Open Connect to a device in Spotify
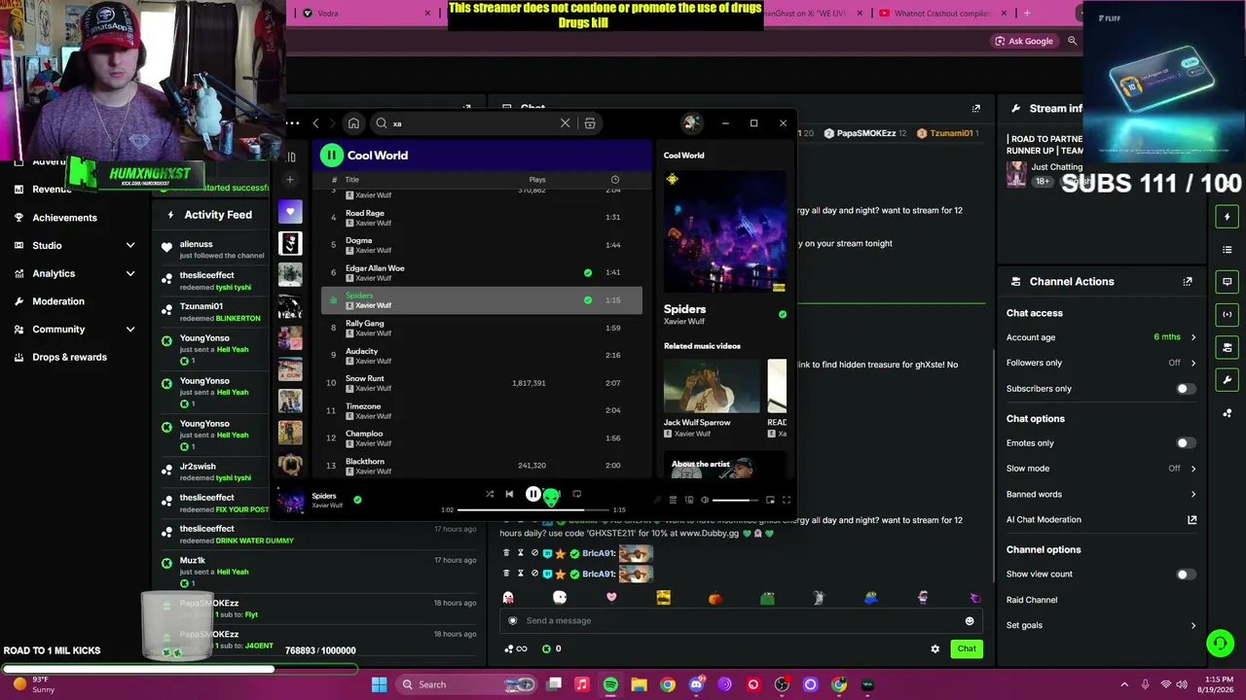This screenshot has height=700, width=1246. tap(689, 500)
